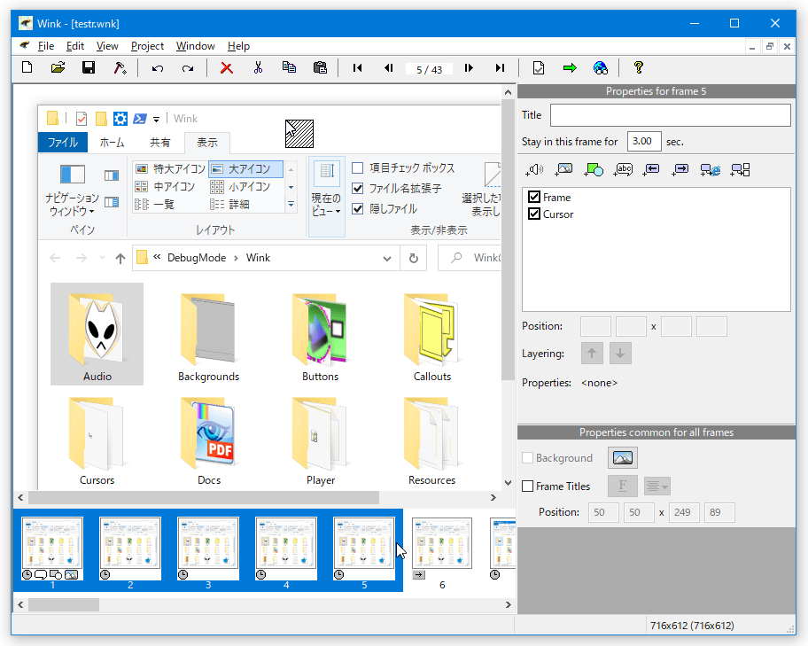This screenshot has height=646, width=808.
Task: Select frame 1 thumbnail in the filmstrip
Action: pos(52,549)
